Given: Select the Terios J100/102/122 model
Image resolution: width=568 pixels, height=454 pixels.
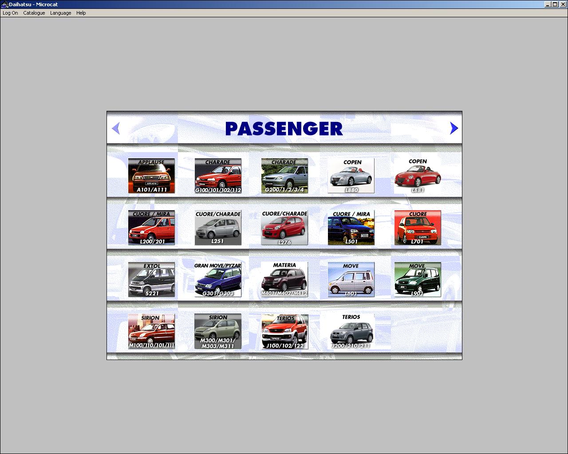Looking at the screenshot, I should tap(284, 331).
